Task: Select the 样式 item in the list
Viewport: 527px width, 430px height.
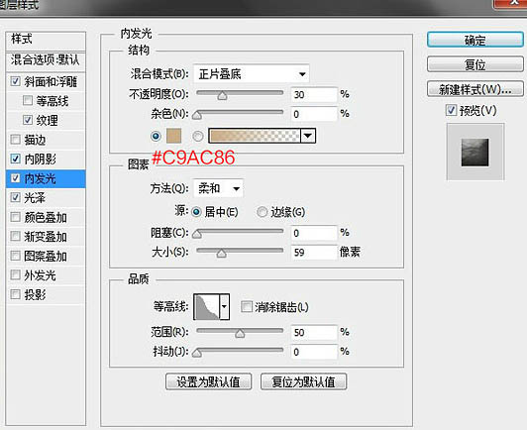Action: tap(46, 41)
